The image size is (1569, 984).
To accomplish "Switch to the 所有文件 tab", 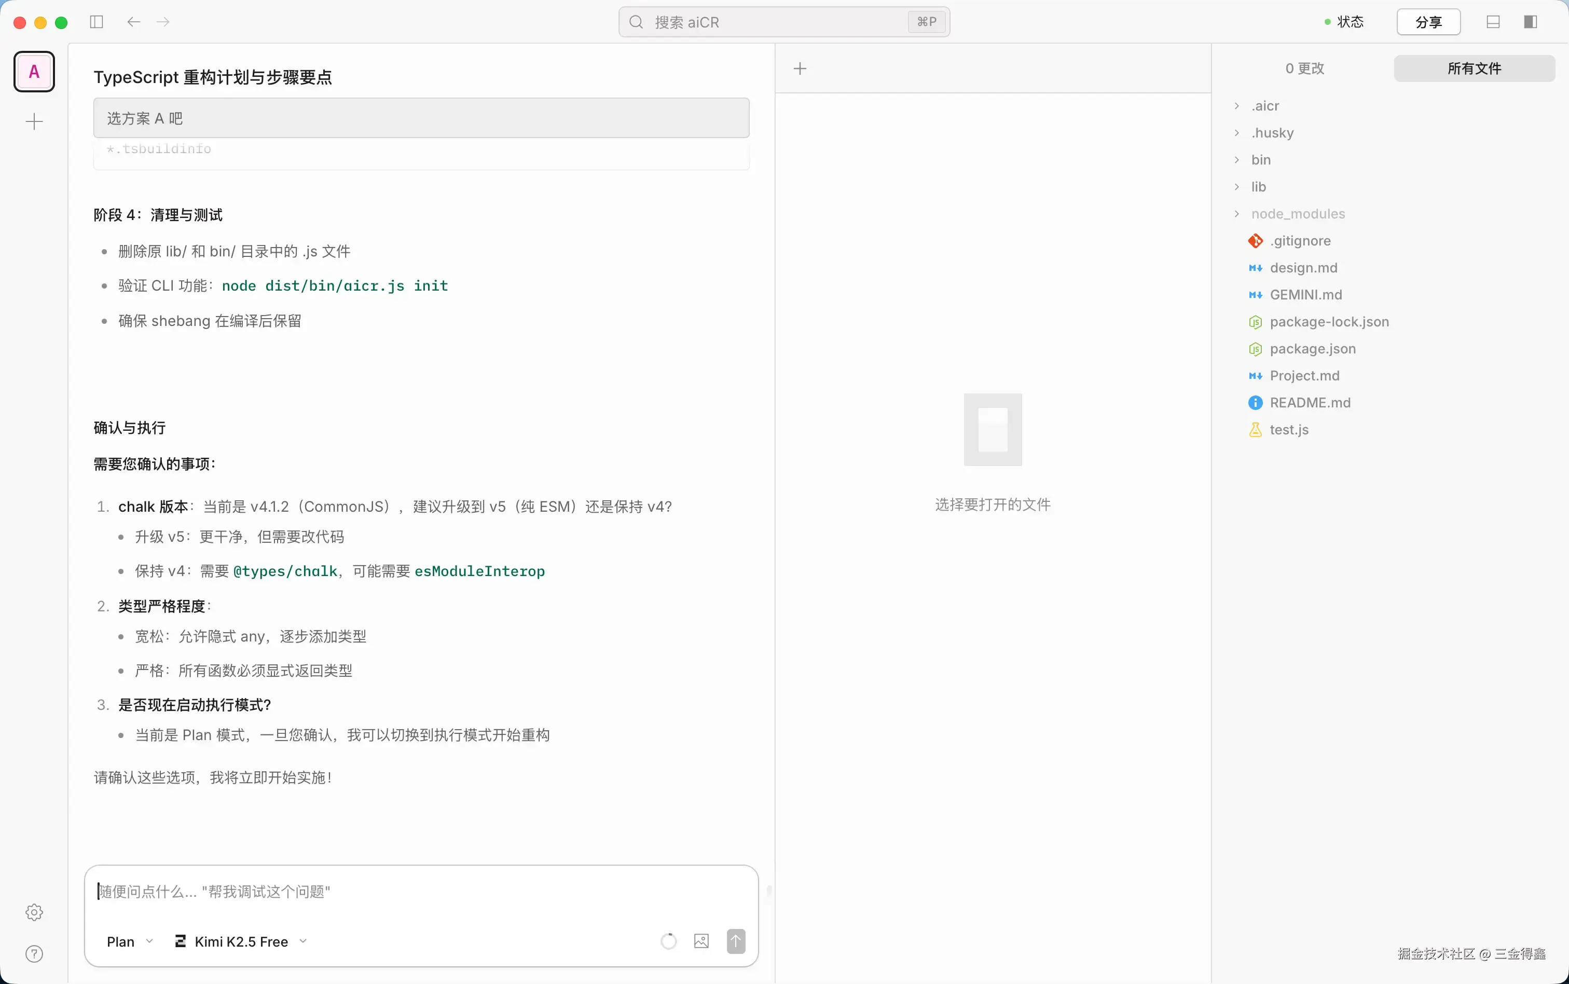I will (x=1474, y=69).
